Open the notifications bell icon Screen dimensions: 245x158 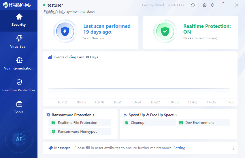[213, 5]
